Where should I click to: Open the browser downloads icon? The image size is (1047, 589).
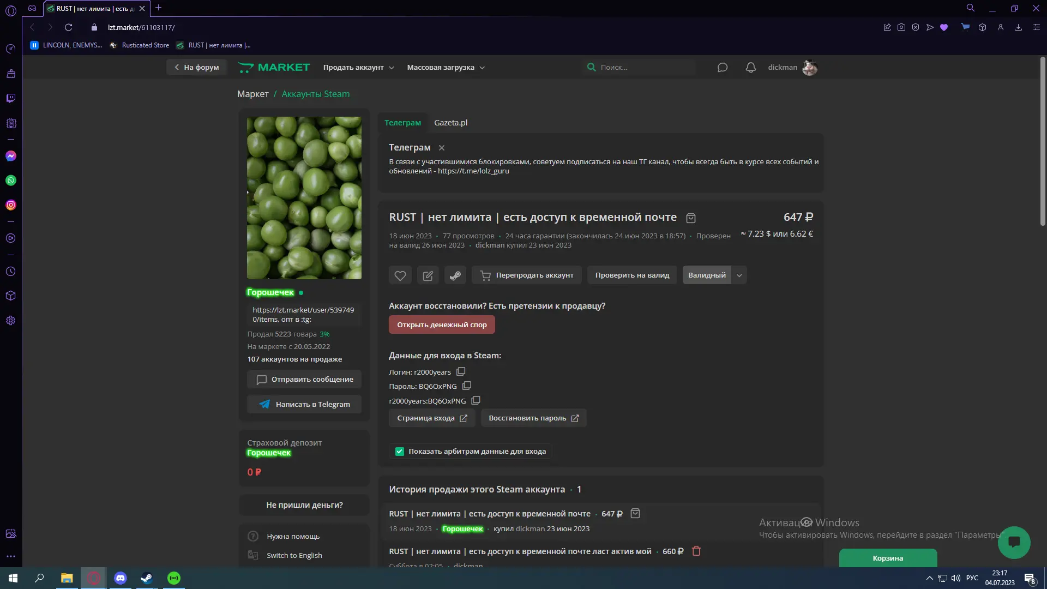pyautogui.click(x=1018, y=27)
